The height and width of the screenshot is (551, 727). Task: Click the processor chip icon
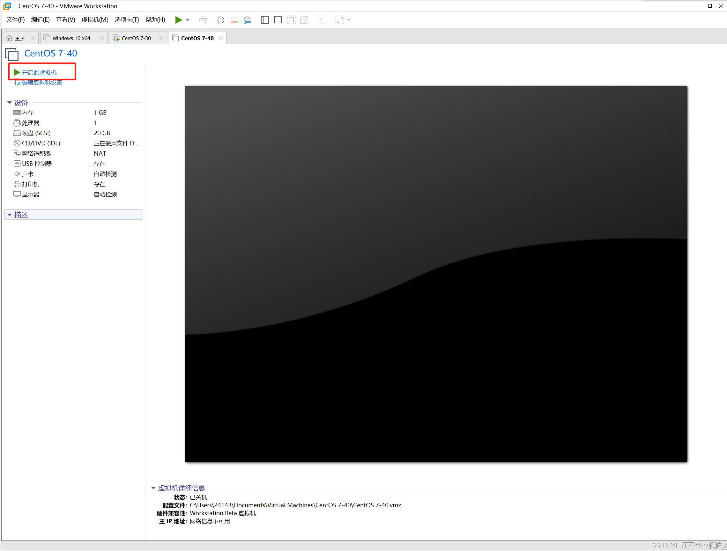(17, 123)
